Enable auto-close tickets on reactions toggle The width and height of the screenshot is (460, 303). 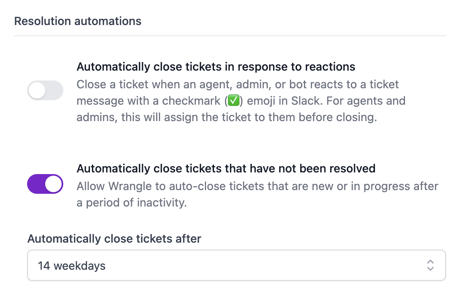click(45, 90)
